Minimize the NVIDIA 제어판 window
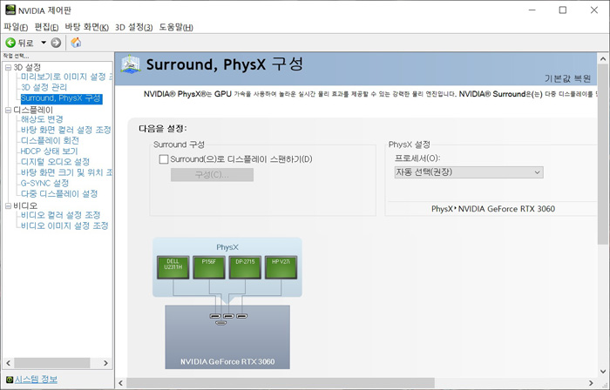Image resolution: width=610 pixels, height=390 pixels. (532, 10)
